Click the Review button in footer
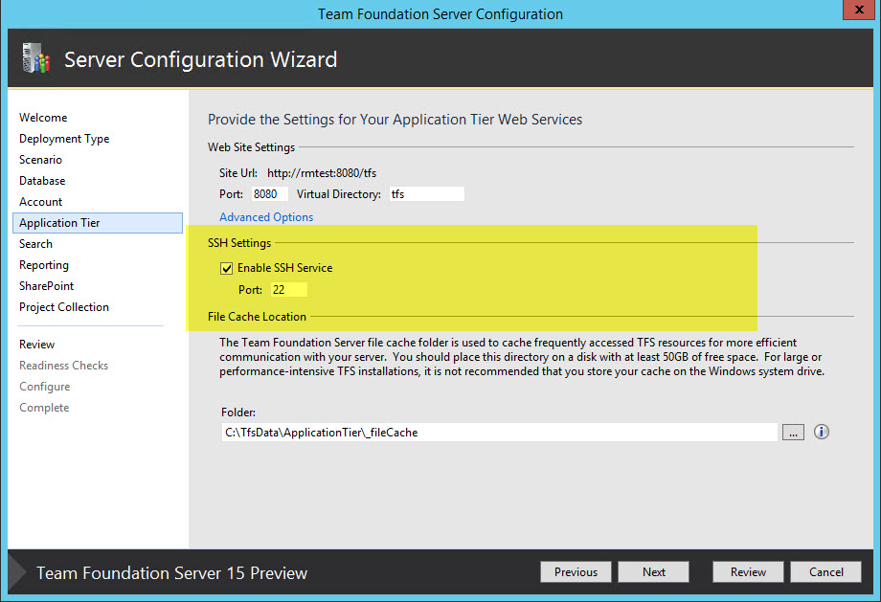Image resolution: width=881 pixels, height=602 pixels. (748, 571)
